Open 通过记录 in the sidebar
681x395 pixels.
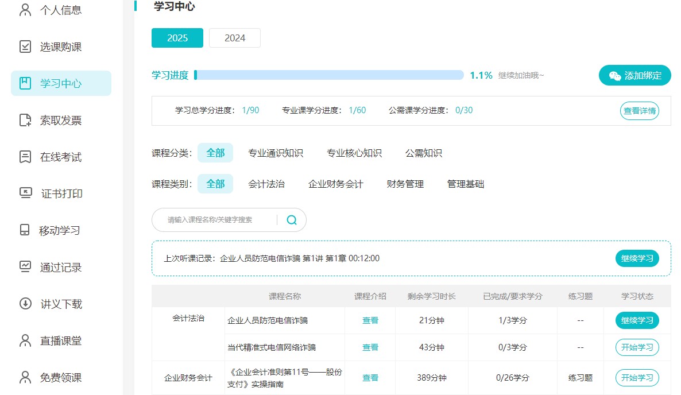60,267
